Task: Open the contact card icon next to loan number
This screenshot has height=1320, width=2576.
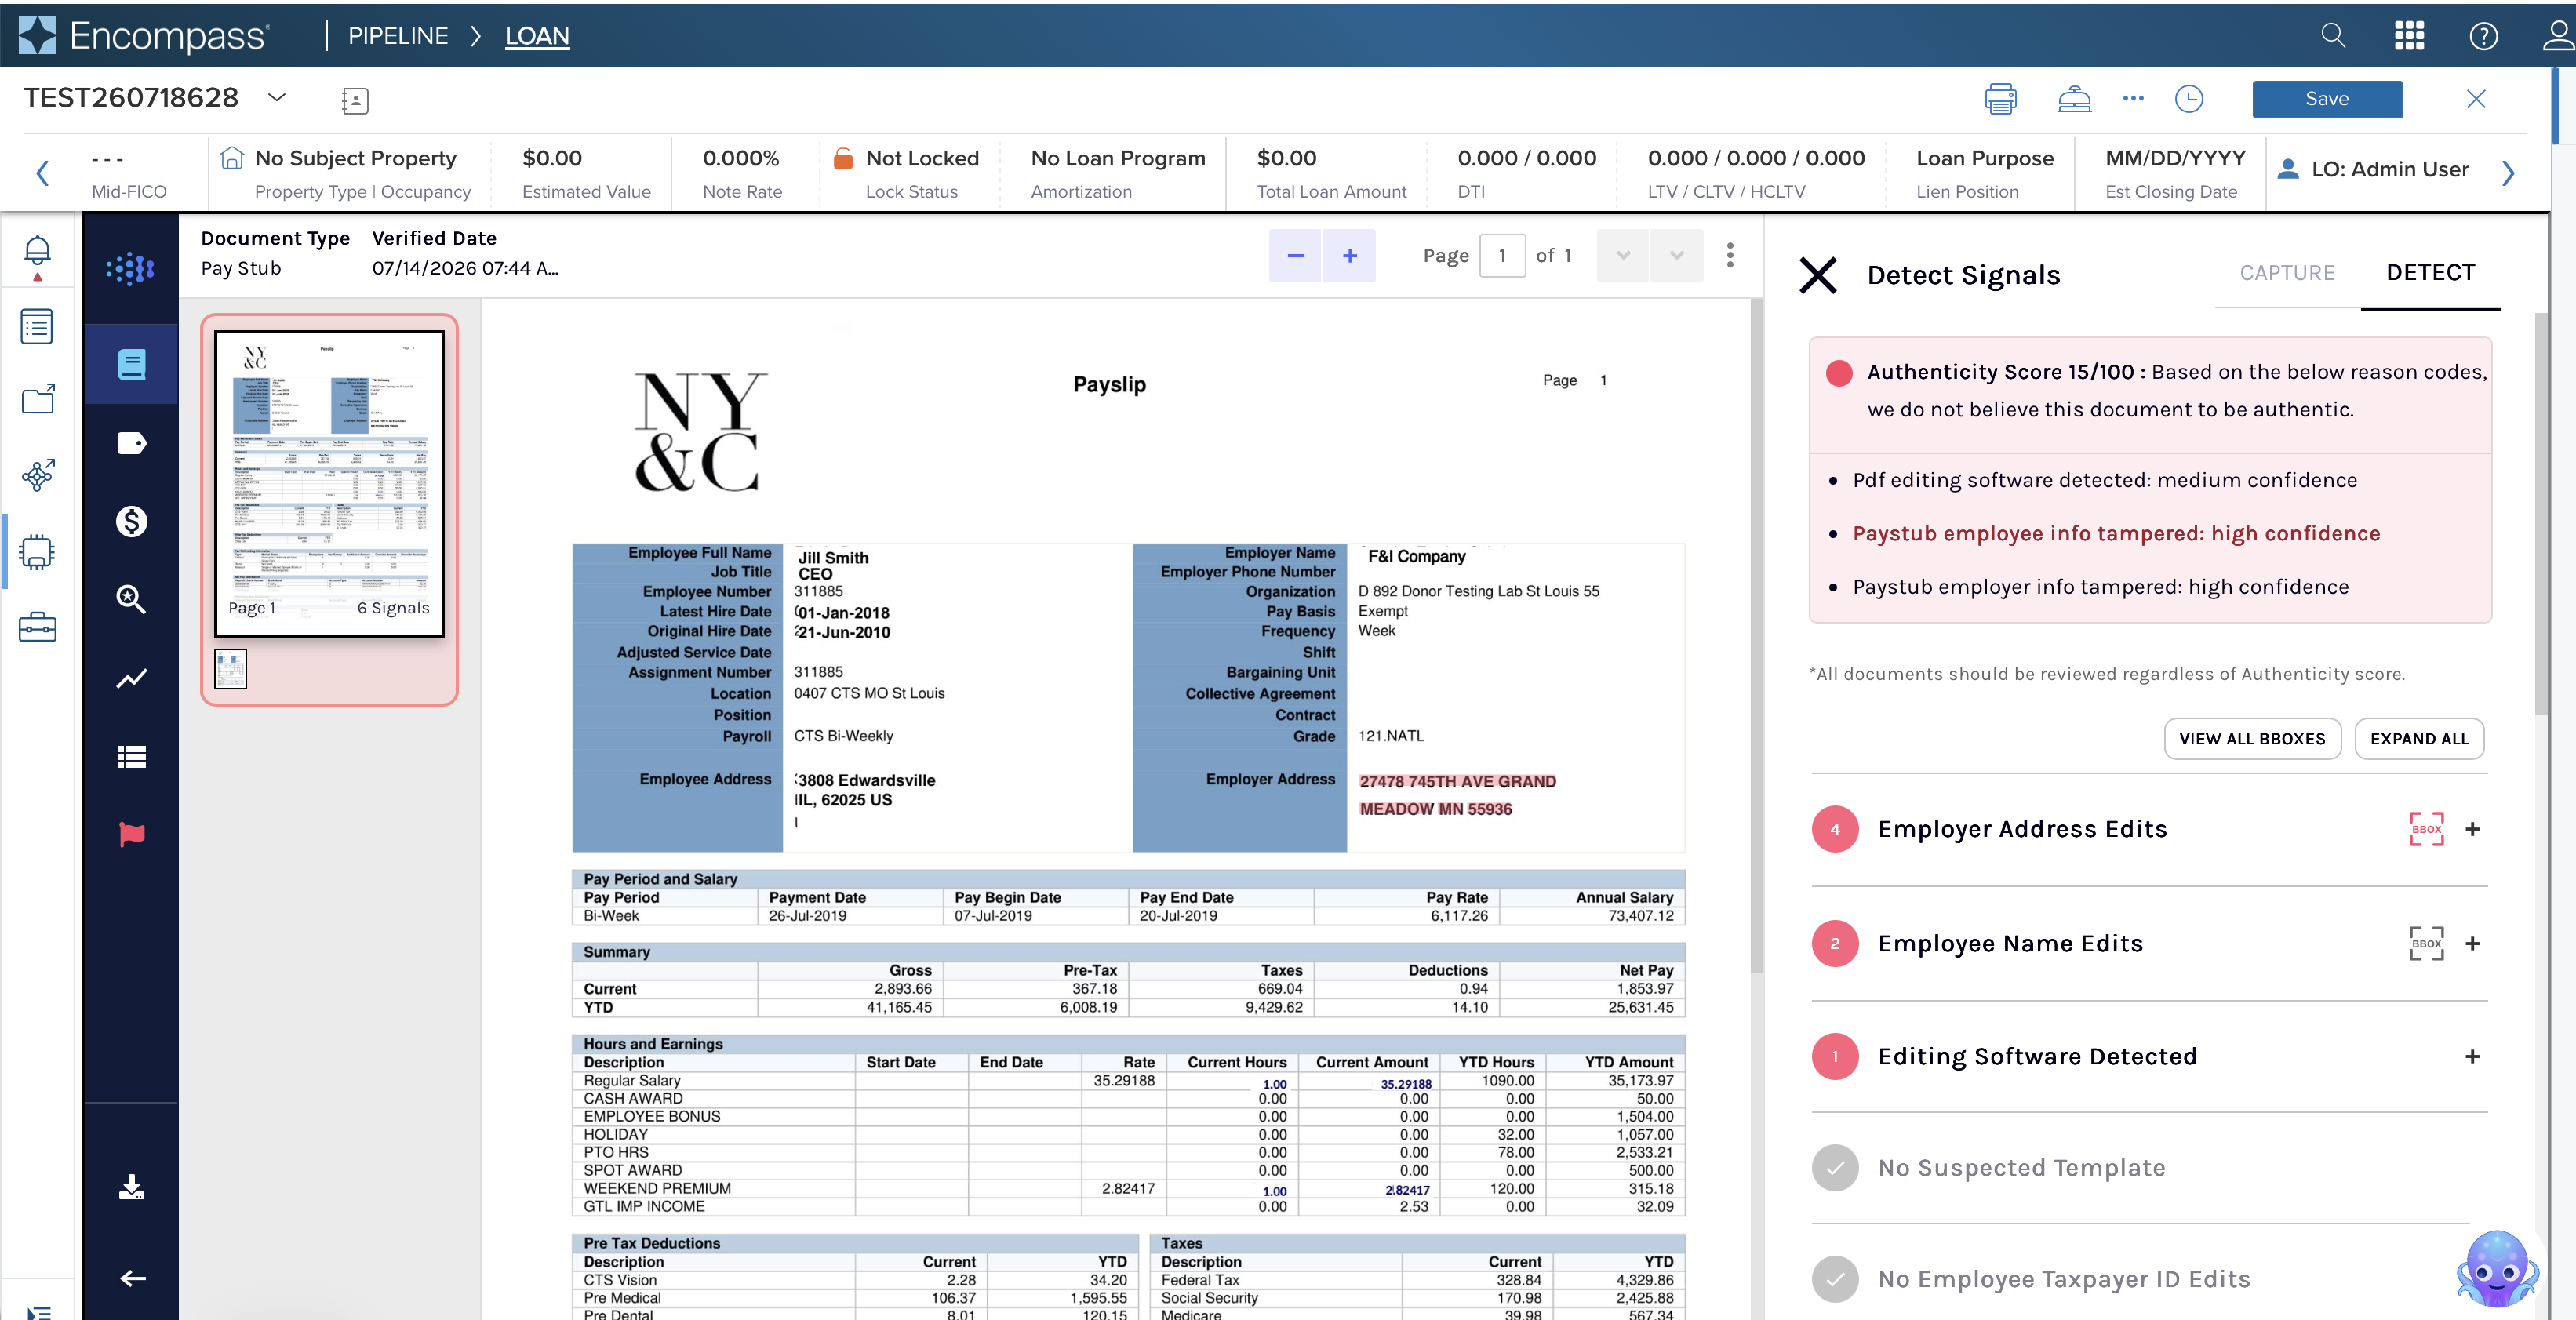Action: coord(355,100)
